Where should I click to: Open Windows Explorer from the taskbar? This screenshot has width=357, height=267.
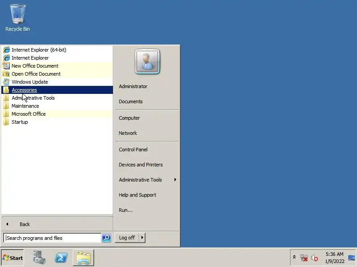(x=83, y=258)
